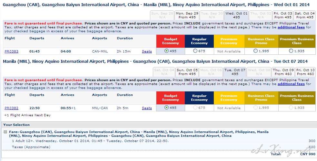The height and width of the screenshot is (161, 317).
Task: Choose Premium Business Class 1,935 outbound
Action: [x=291, y=51]
